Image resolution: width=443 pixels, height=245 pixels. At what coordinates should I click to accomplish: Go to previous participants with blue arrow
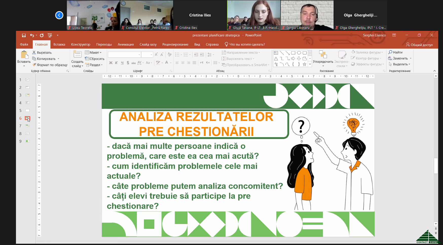[59, 15]
